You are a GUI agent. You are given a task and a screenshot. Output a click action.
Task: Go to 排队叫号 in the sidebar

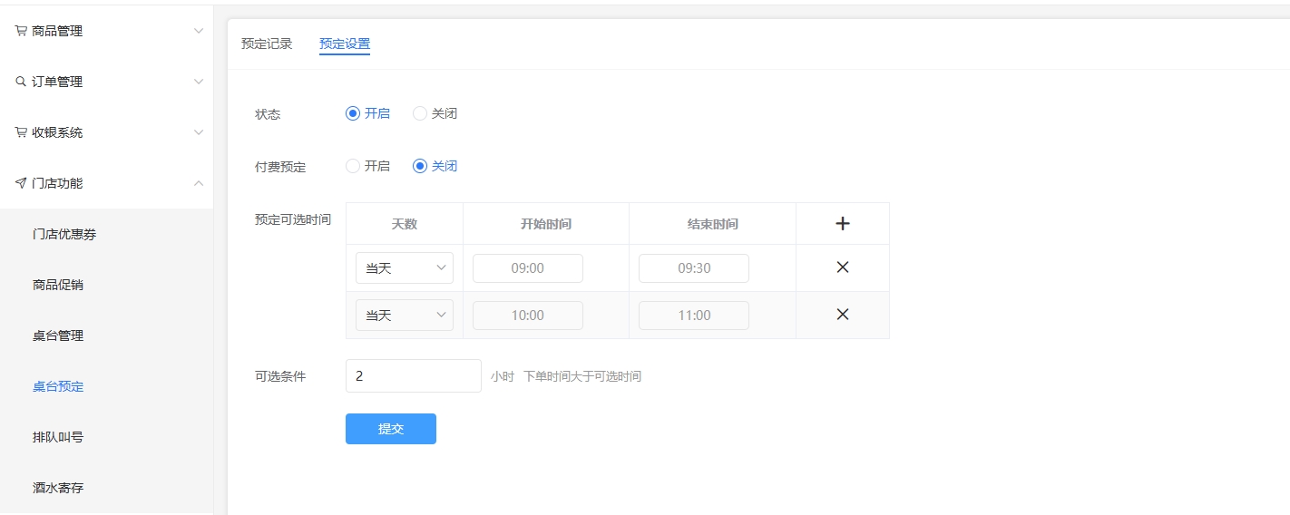[58, 437]
